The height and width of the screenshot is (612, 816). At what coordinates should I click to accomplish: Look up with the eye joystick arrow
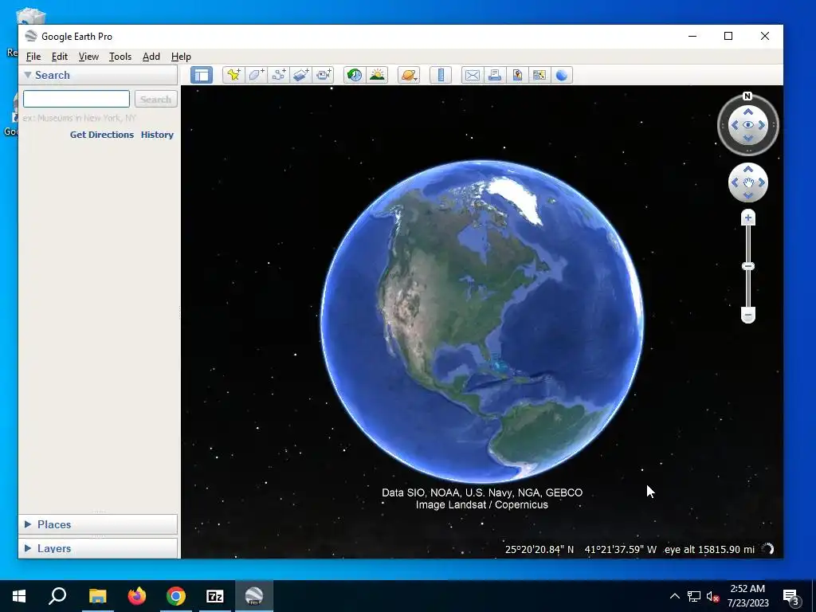click(x=747, y=112)
